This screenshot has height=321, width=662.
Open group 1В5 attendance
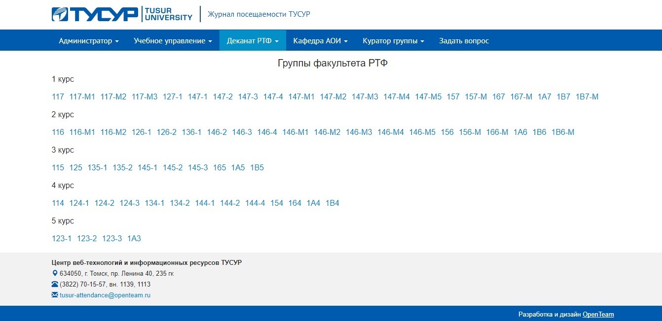coord(257,168)
